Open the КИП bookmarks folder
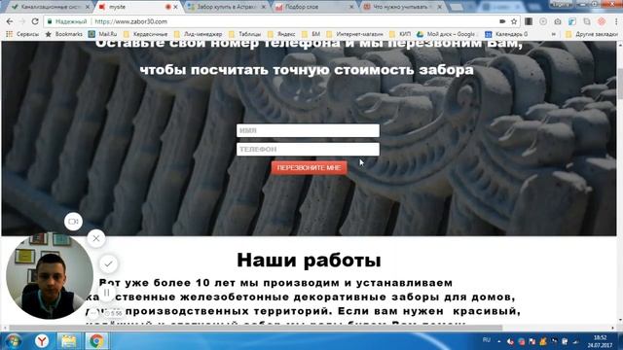The image size is (623, 350). point(400,35)
